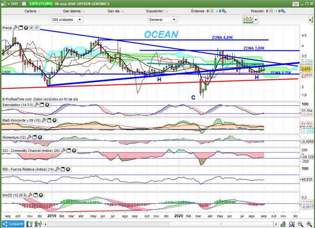The width and height of the screenshot is (315, 228).
Task: Click the info icon next to ORY
Action: point(24,4)
